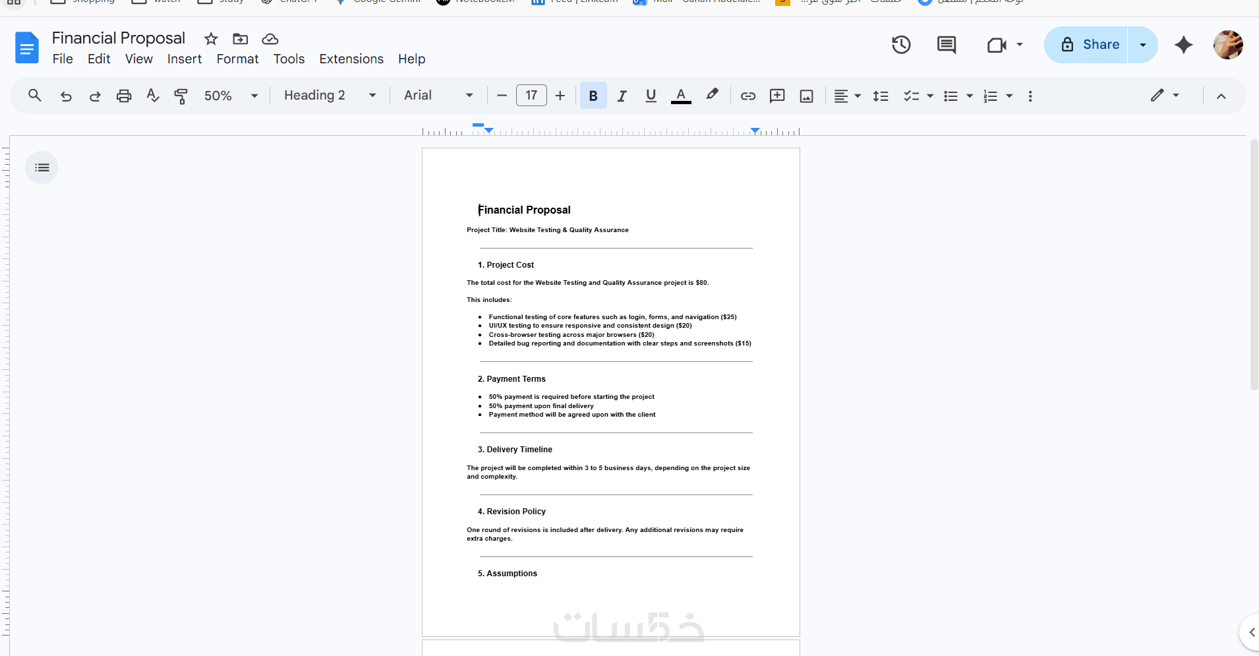Toggle italic formatting
The height and width of the screenshot is (656, 1259).
[622, 96]
